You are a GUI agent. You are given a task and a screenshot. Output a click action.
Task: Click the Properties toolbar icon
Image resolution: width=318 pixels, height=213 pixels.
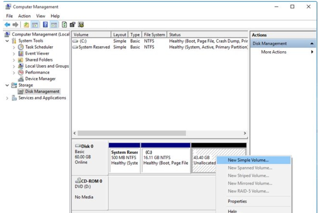click(72, 25)
